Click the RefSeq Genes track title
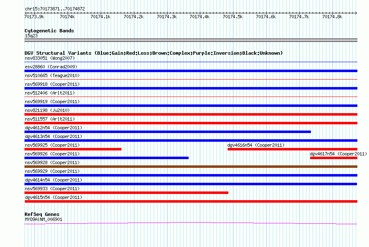369x247 pixels. tap(42, 214)
